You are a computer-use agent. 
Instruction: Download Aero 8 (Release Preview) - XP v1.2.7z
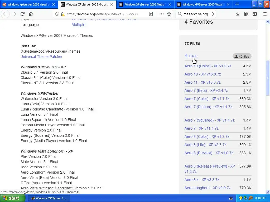coord(210,169)
